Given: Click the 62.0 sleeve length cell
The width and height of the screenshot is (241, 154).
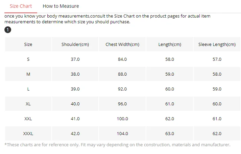Looking at the screenshot, I should pyautogui.click(x=217, y=133).
